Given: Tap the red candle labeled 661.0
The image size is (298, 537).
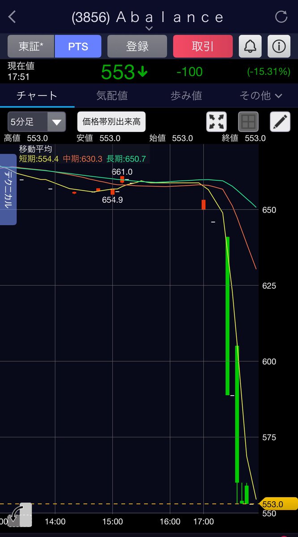Looking at the screenshot, I should pyautogui.click(x=122, y=179).
